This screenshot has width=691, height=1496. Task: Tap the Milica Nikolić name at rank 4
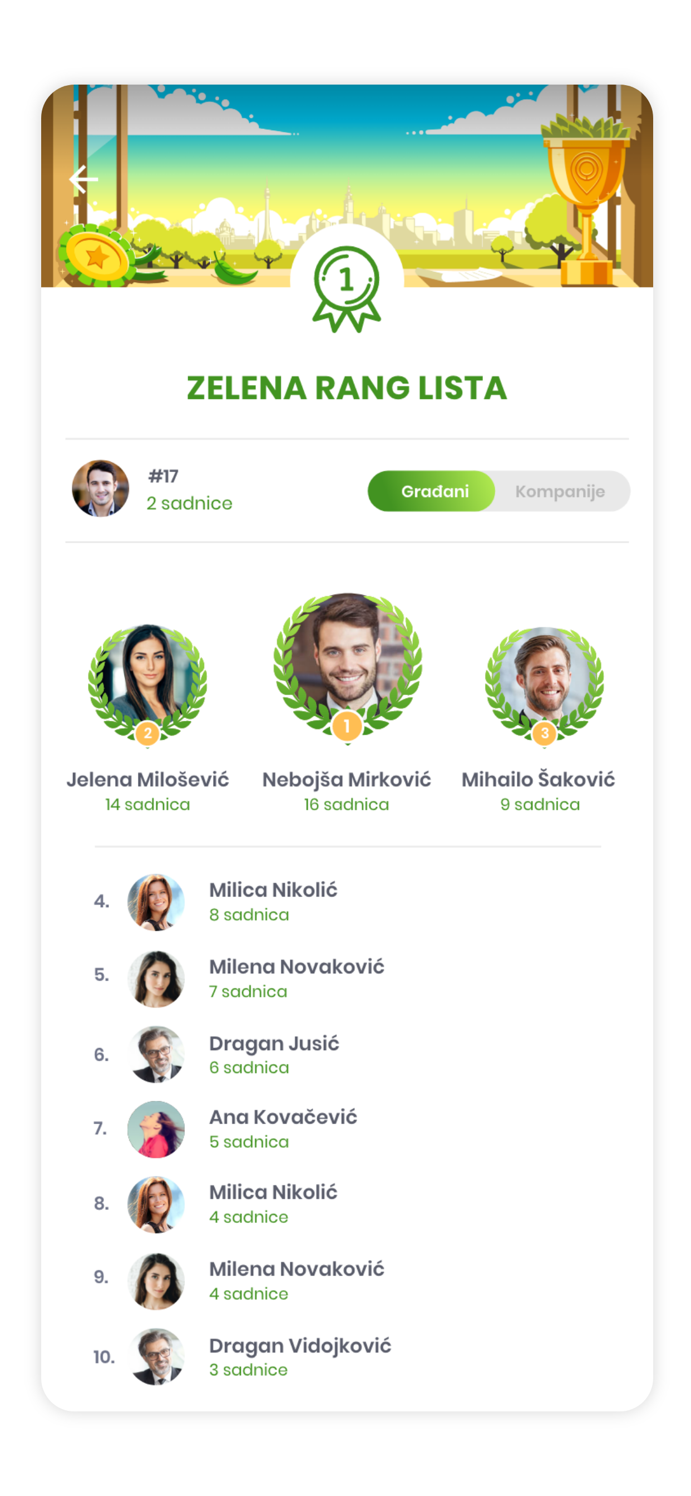point(273,890)
